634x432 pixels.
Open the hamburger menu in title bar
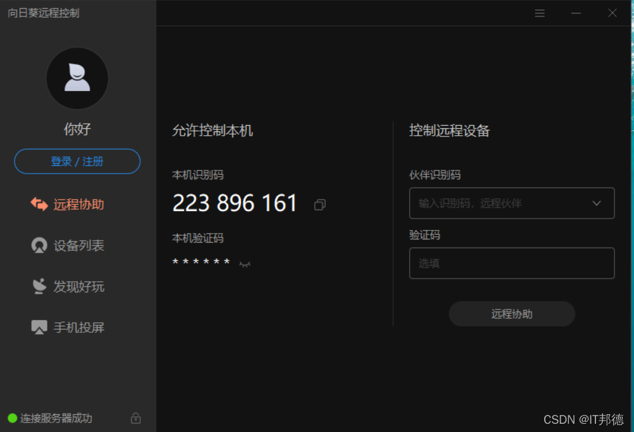(539, 13)
